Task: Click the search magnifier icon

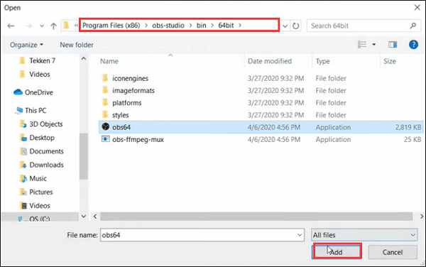Action: click(x=413, y=26)
